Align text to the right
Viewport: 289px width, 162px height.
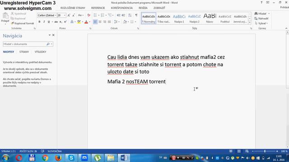(104, 22)
